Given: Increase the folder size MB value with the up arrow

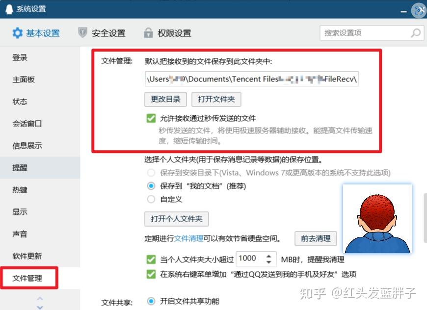Looking at the screenshot, I should (269, 256).
